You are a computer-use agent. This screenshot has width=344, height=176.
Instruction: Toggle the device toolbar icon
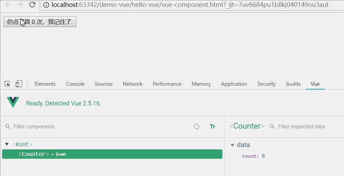click(x=19, y=84)
